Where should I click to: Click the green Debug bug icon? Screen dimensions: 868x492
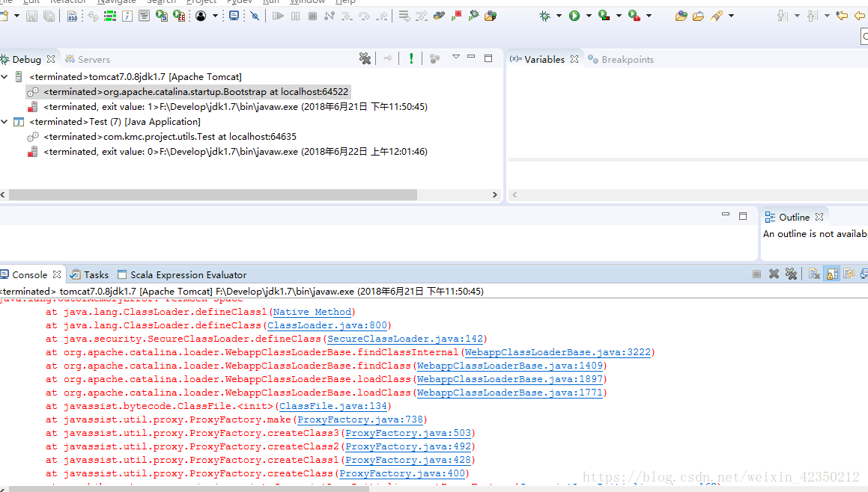[544, 16]
